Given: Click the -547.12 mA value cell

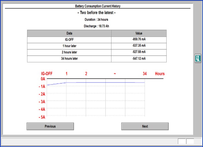Looking at the screenshot, I should (139, 59).
